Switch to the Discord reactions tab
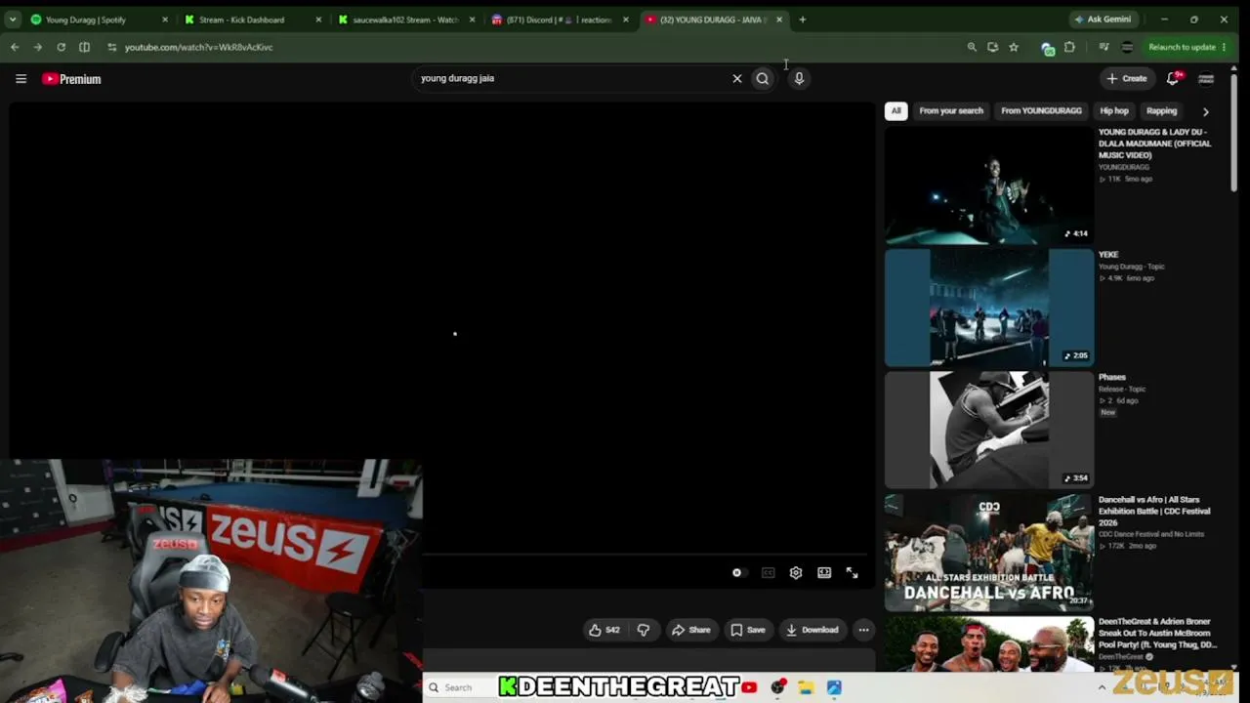The height and width of the screenshot is (703, 1250). (560, 20)
